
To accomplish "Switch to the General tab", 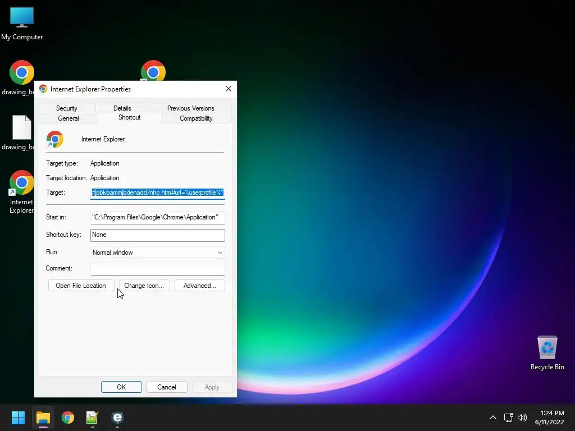I will pos(68,118).
